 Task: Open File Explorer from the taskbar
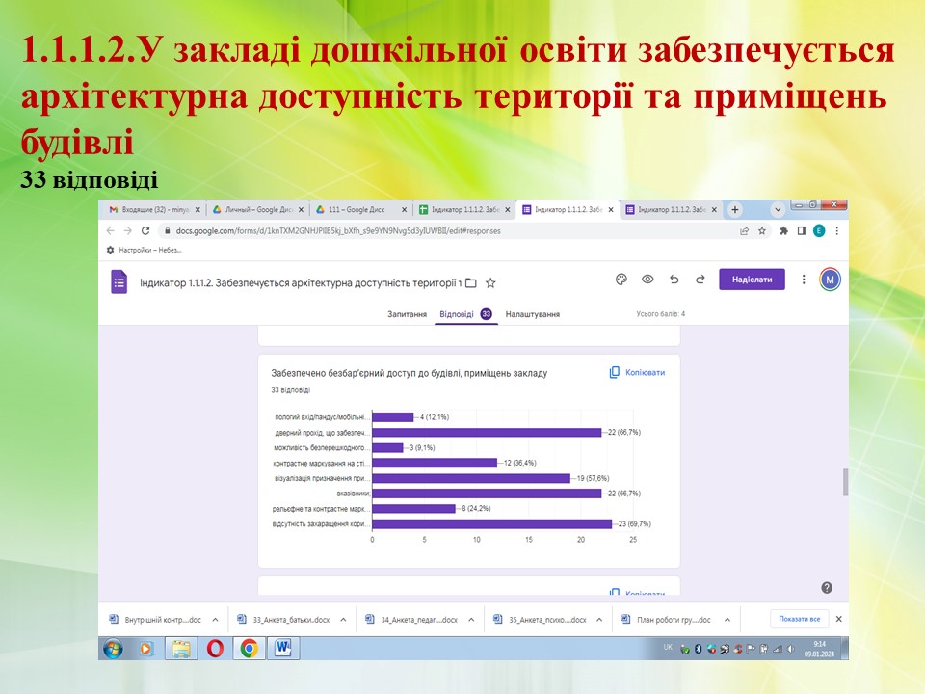[181, 649]
